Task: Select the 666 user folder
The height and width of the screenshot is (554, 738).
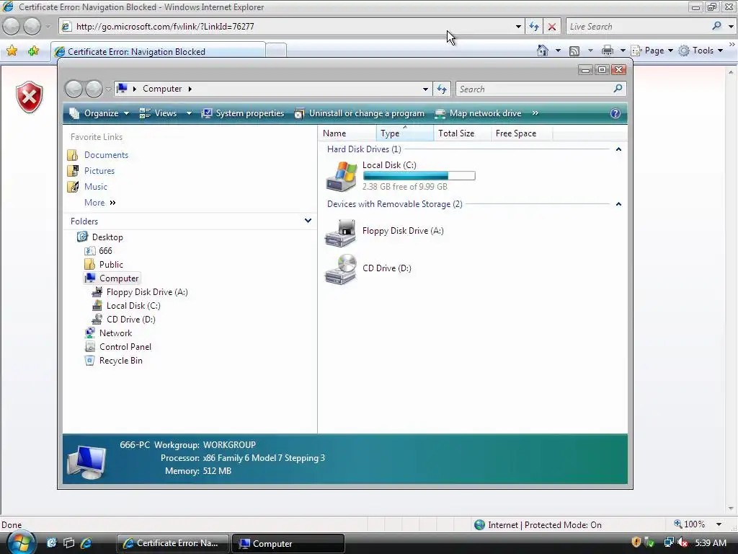Action: (x=105, y=250)
